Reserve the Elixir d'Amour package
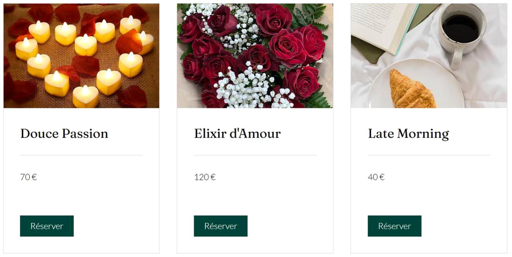512x257 pixels. (x=221, y=226)
